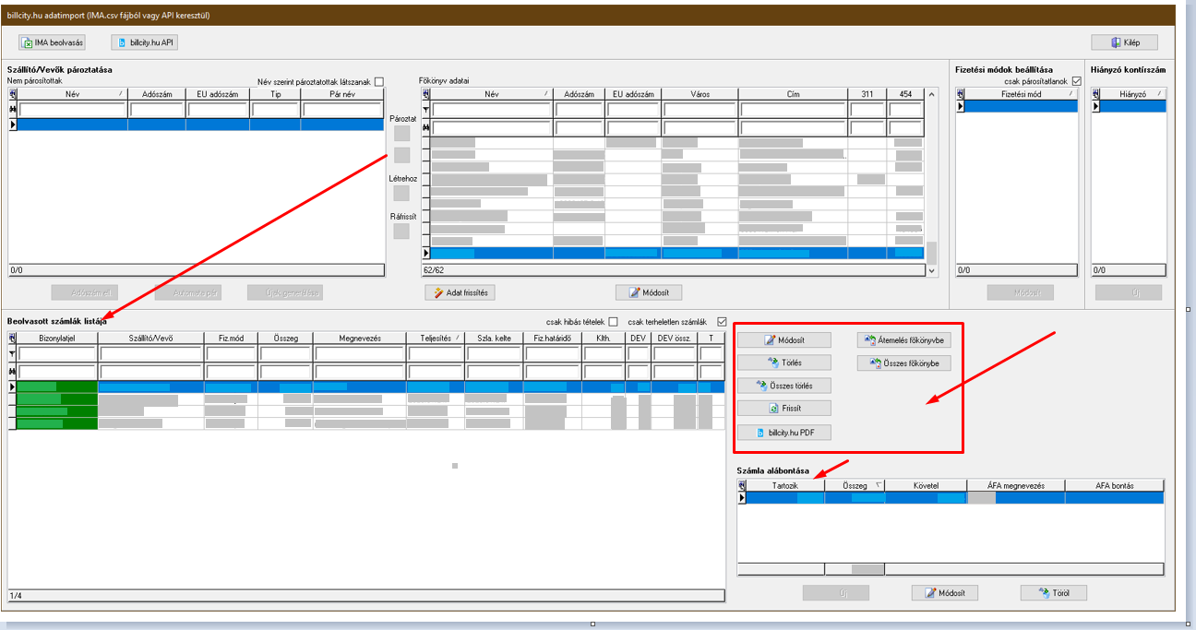This screenshot has height=630, width=1196.
Task: Click Adat frissítés under Főkönyv adatai
Action: tap(460, 292)
